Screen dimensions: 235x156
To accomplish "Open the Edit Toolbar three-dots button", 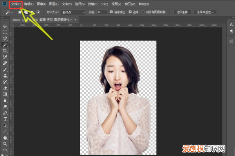I will point(5,150).
